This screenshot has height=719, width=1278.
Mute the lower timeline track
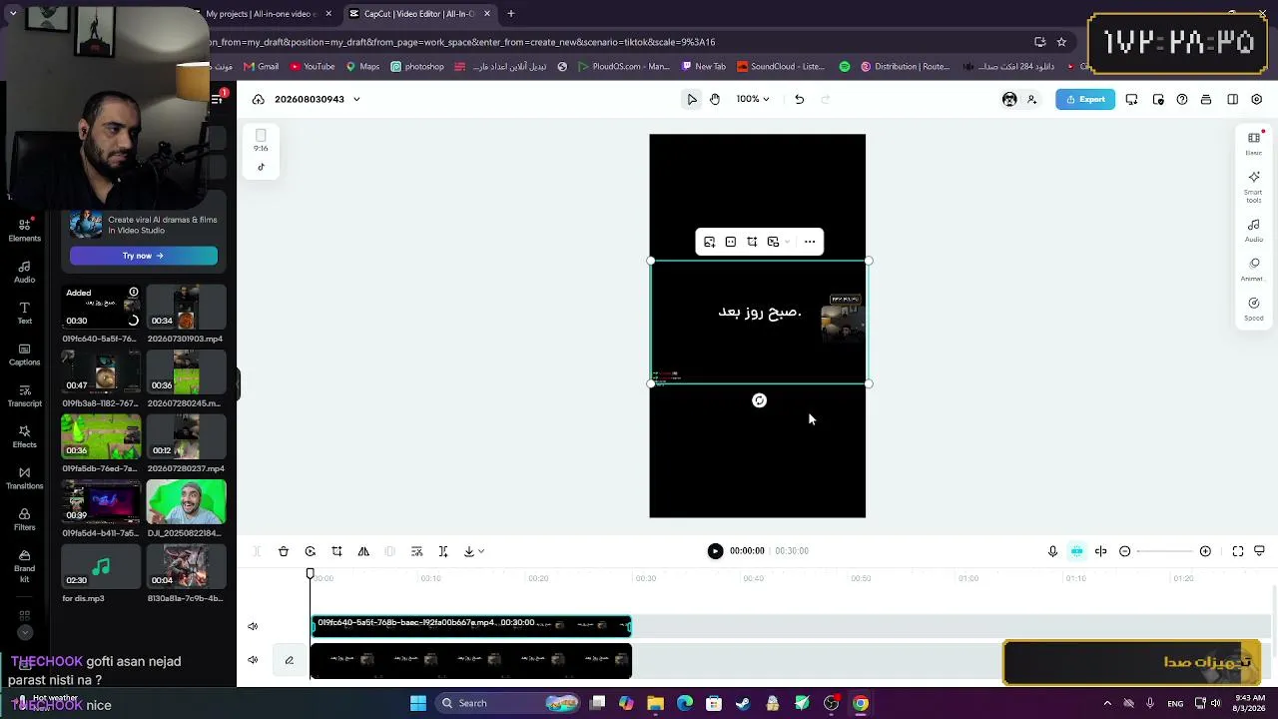coord(253,660)
